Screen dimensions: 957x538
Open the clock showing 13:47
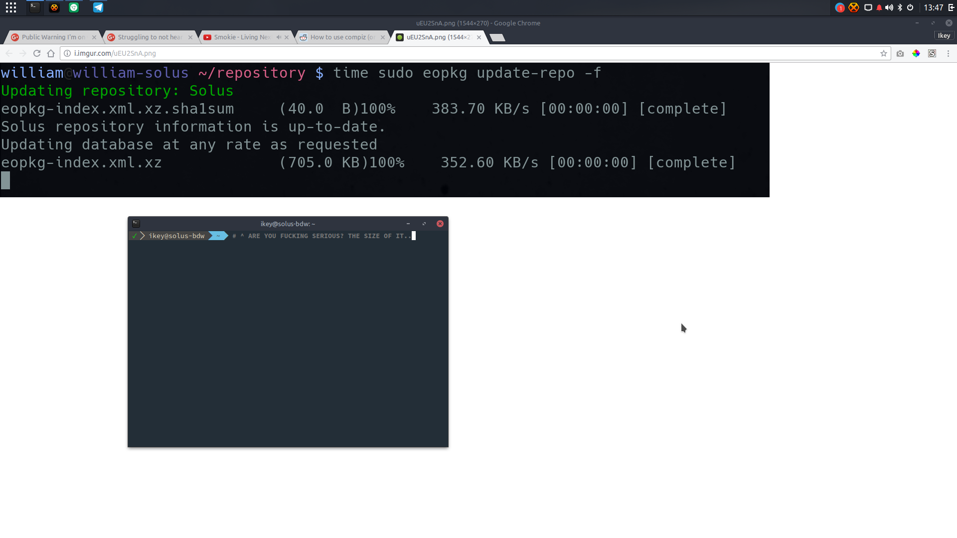[934, 7]
